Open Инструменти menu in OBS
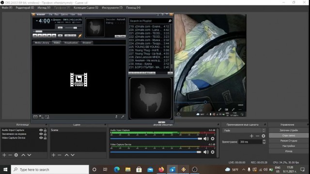The width and height of the screenshot is (310, 174). click(112, 8)
